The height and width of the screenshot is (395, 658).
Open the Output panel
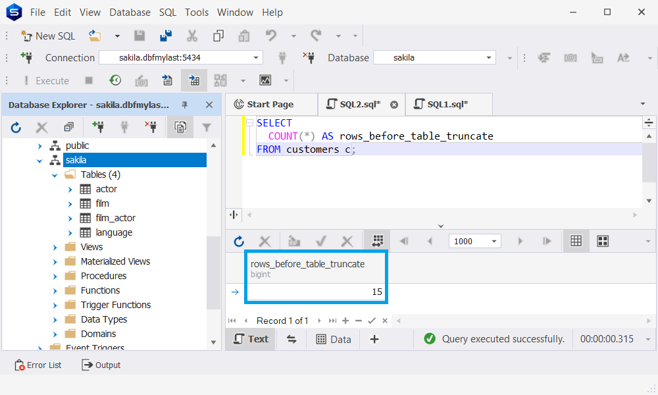(101, 365)
